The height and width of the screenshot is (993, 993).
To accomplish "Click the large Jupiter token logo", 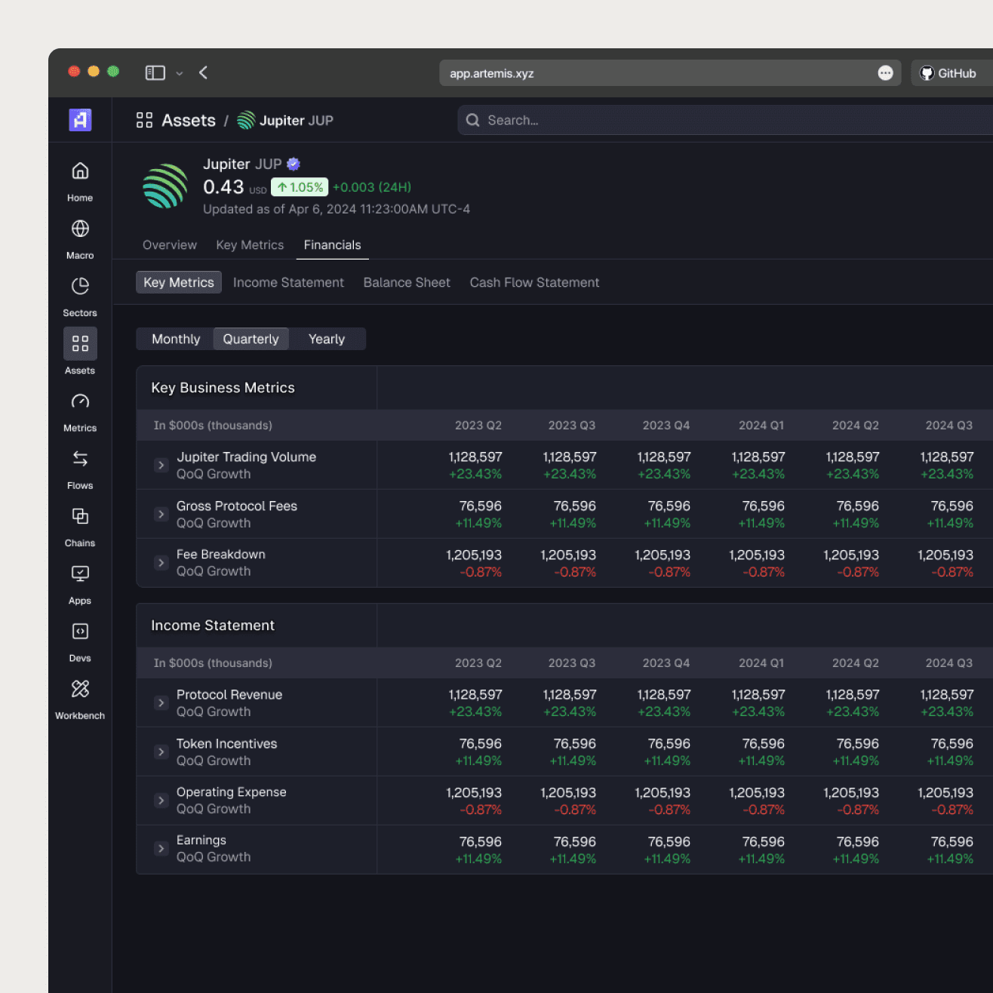I will [x=165, y=186].
